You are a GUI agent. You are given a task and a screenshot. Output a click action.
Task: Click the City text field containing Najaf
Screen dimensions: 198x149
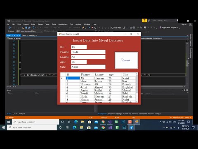coord(88,67)
